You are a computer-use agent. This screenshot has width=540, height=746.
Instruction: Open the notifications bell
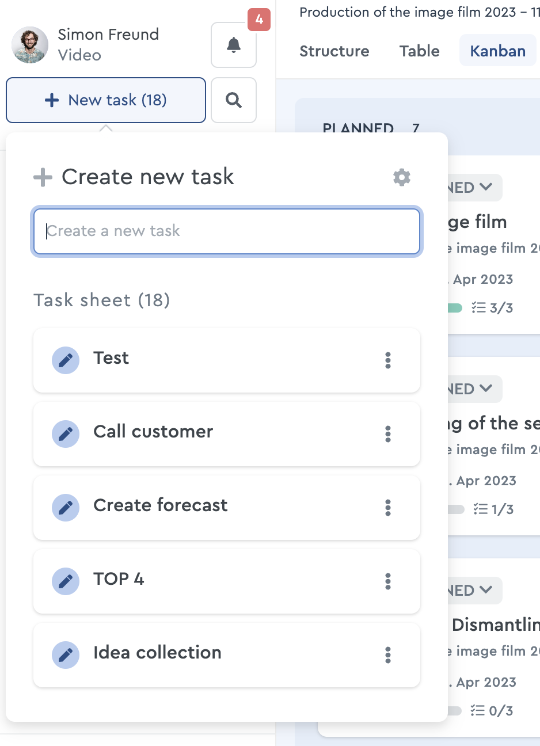(234, 45)
